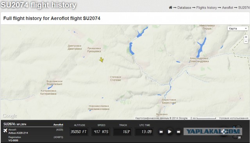Zoom out the map with minus button
This screenshot has height=143, width=250.
246,41
